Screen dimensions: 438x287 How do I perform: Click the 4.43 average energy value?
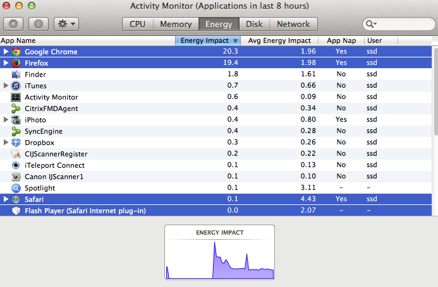(x=308, y=199)
